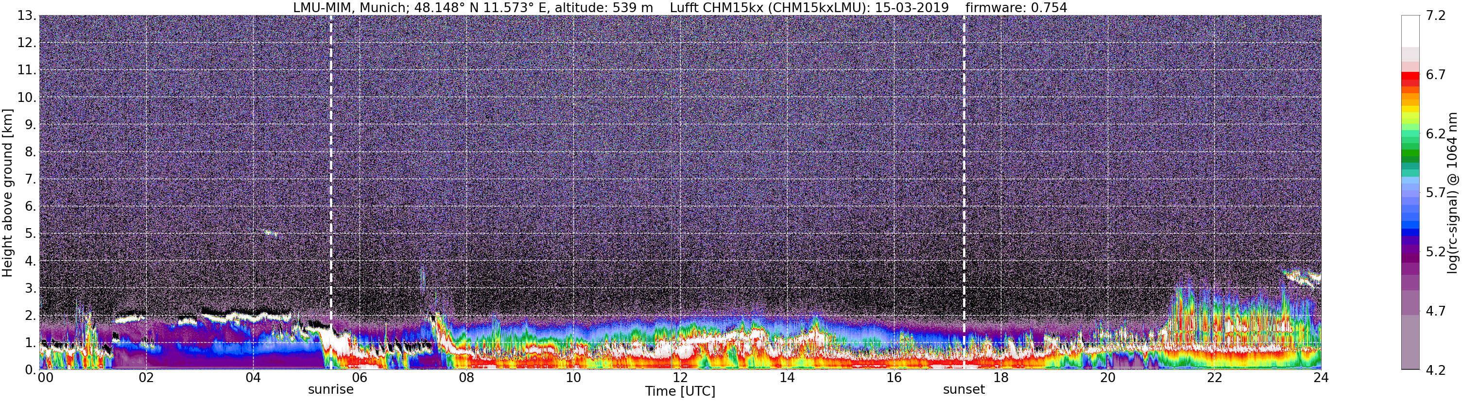This screenshot has height=401, width=1462.
Task: Click the dashed sunrise marker line
Action: pos(331,192)
